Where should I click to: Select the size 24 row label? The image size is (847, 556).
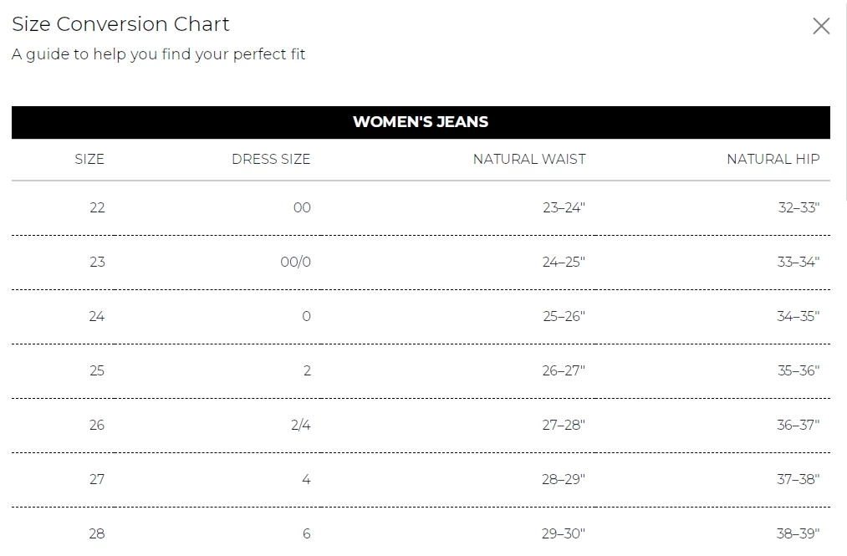coord(97,316)
